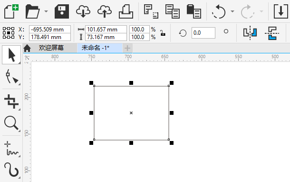This screenshot has height=182, width=290.
Task: Expand the Open folder dropdown arrow
Action: pos(46,11)
